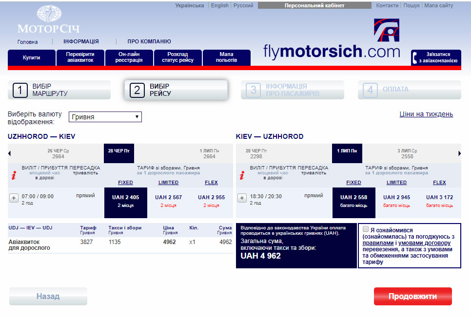Open FIXED fare rules for Kiev — Uzhhorod
471x318 pixels.
click(x=354, y=183)
